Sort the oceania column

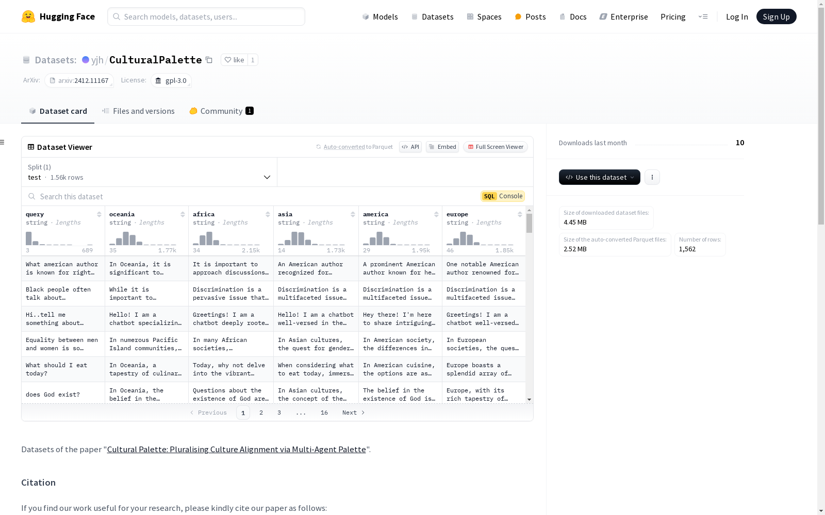click(x=183, y=214)
